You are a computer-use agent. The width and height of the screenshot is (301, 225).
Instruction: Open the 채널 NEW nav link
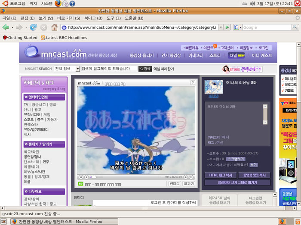pos(237,55)
